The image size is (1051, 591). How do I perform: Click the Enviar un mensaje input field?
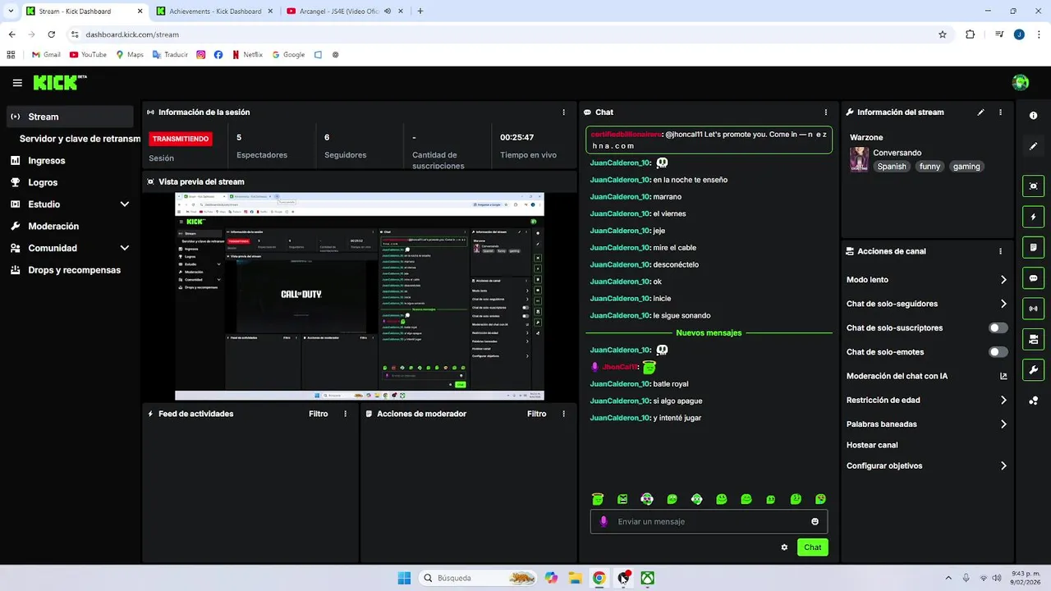coord(709,521)
